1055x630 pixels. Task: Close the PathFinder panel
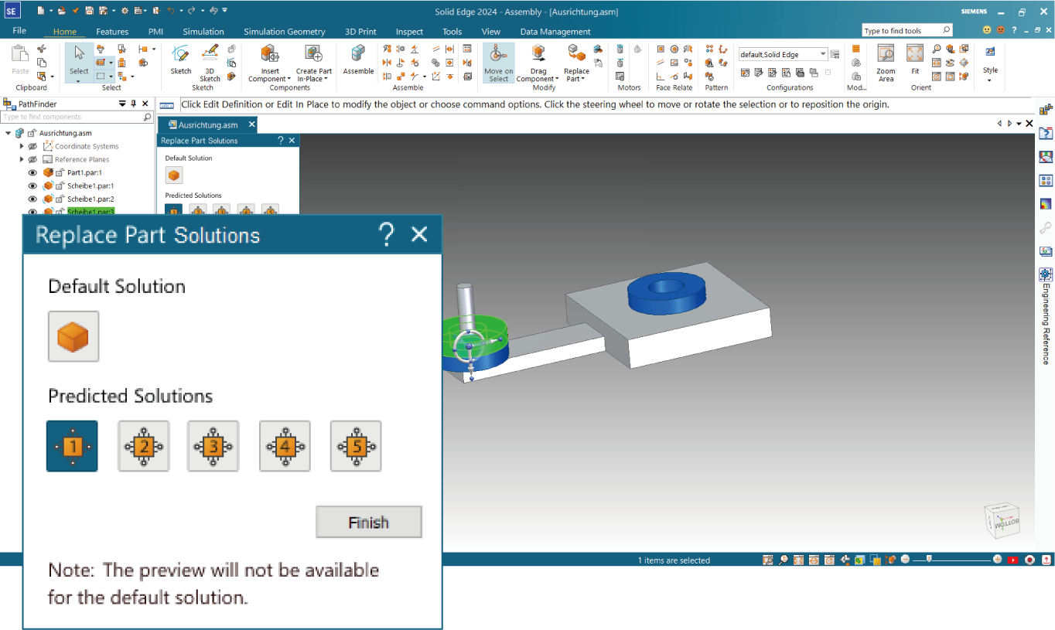pyautogui.click(x=145, y=104)
